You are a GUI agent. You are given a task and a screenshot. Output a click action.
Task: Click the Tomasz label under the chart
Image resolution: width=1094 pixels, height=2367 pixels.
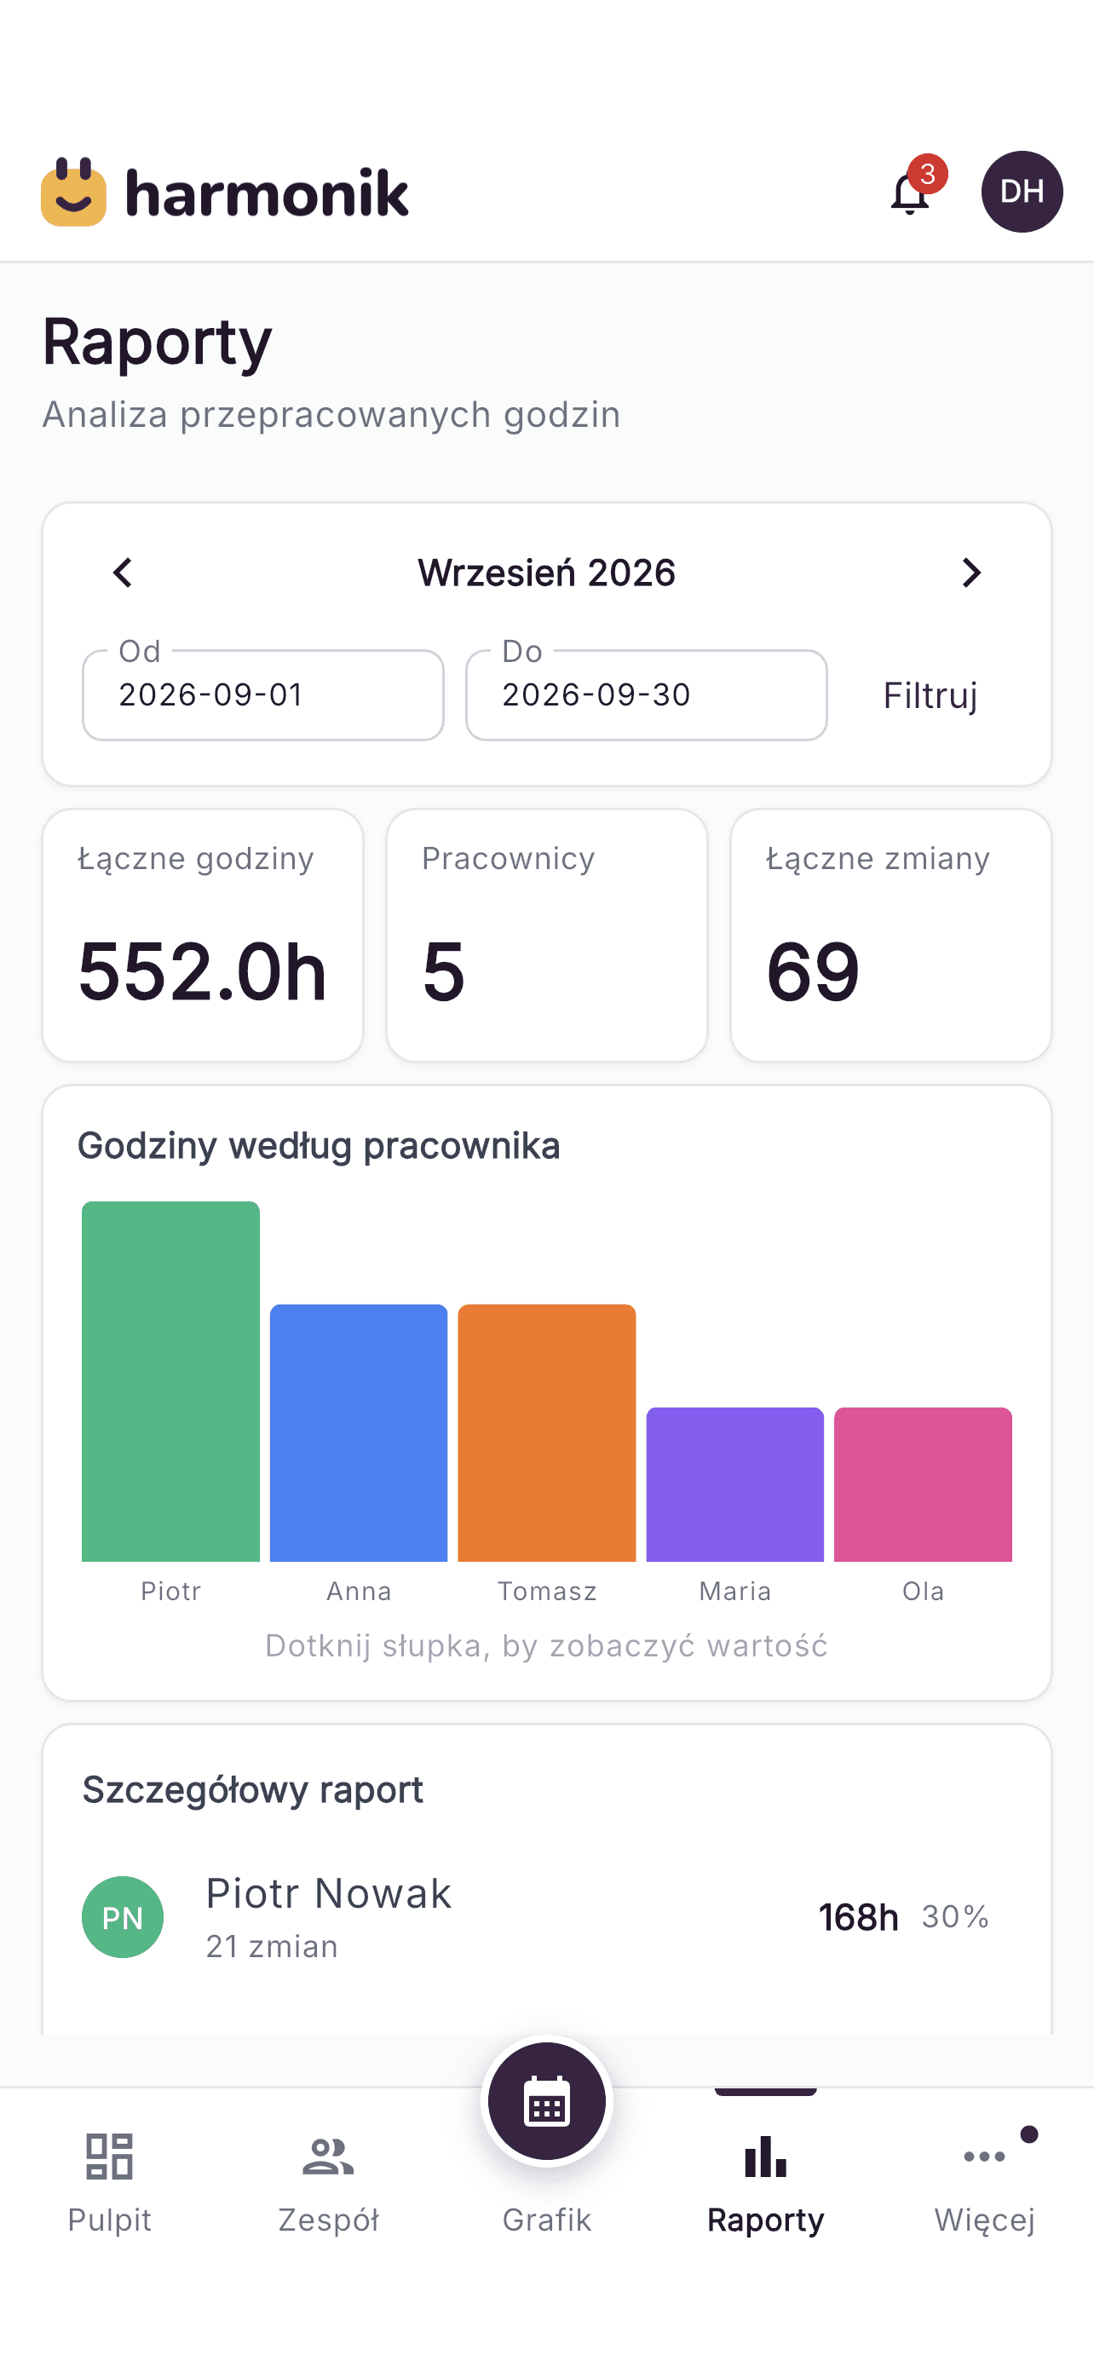(546, 1592)
